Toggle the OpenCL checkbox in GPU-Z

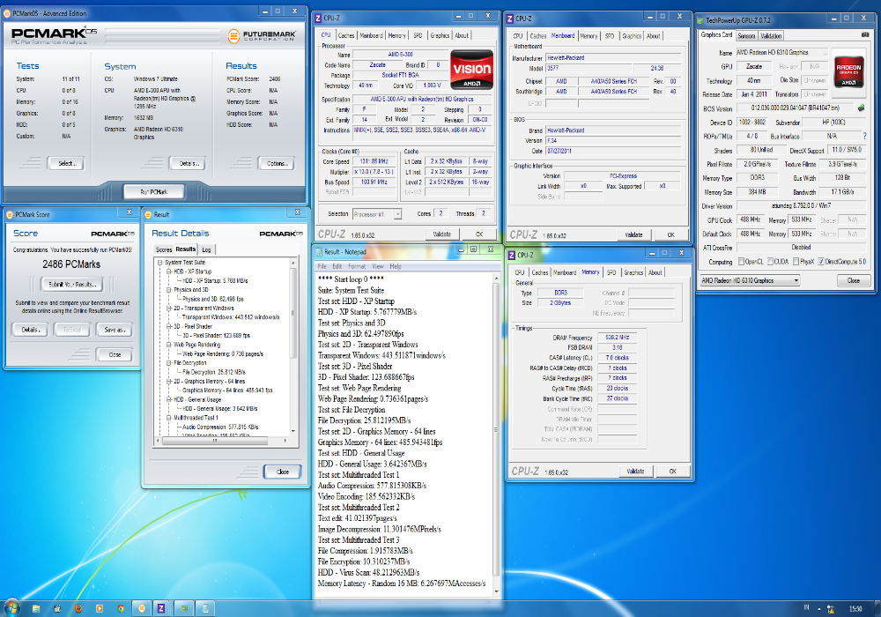741,261
